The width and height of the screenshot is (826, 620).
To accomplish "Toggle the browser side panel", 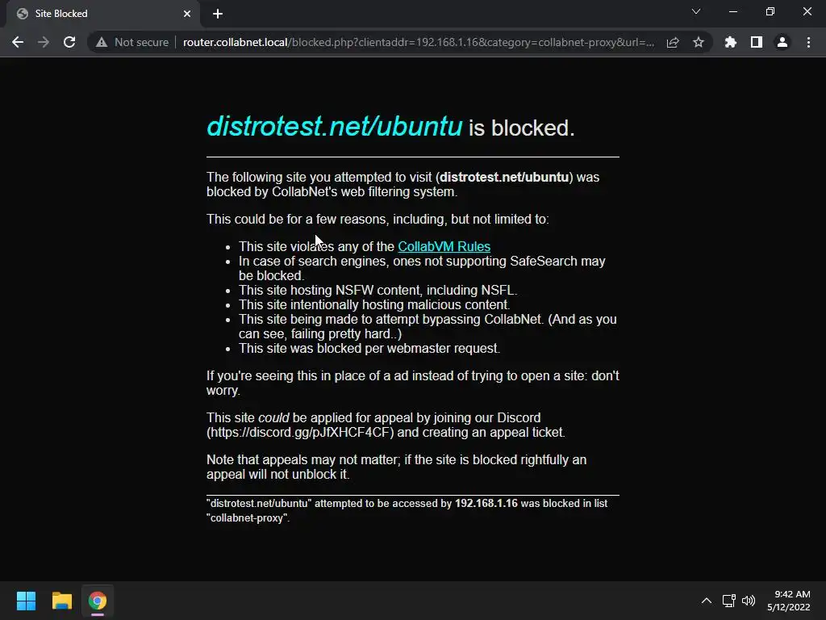I will tap(757, 42).
